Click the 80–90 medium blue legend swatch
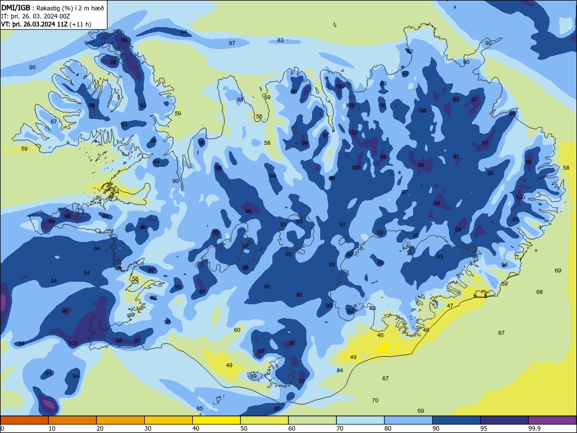Viewport: 577px width, 433px height. (409, 420)
